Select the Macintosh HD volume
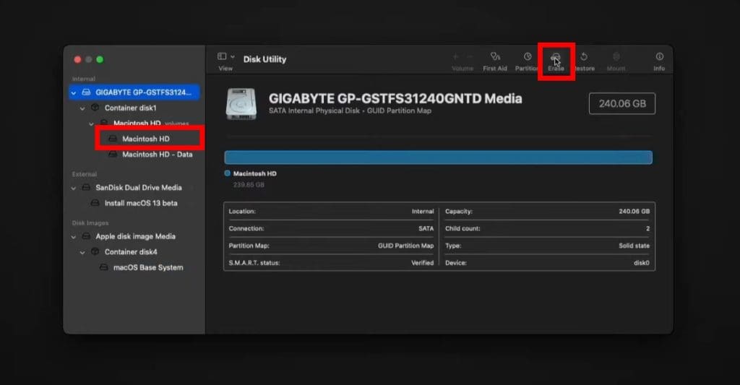Viewport: 740px width, 385px height. pos(145,139)
